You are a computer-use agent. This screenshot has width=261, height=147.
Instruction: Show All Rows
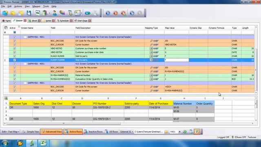[x=111, y=131]
